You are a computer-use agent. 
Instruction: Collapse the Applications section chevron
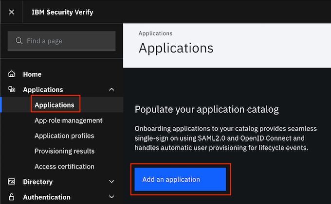click(111, 89)
